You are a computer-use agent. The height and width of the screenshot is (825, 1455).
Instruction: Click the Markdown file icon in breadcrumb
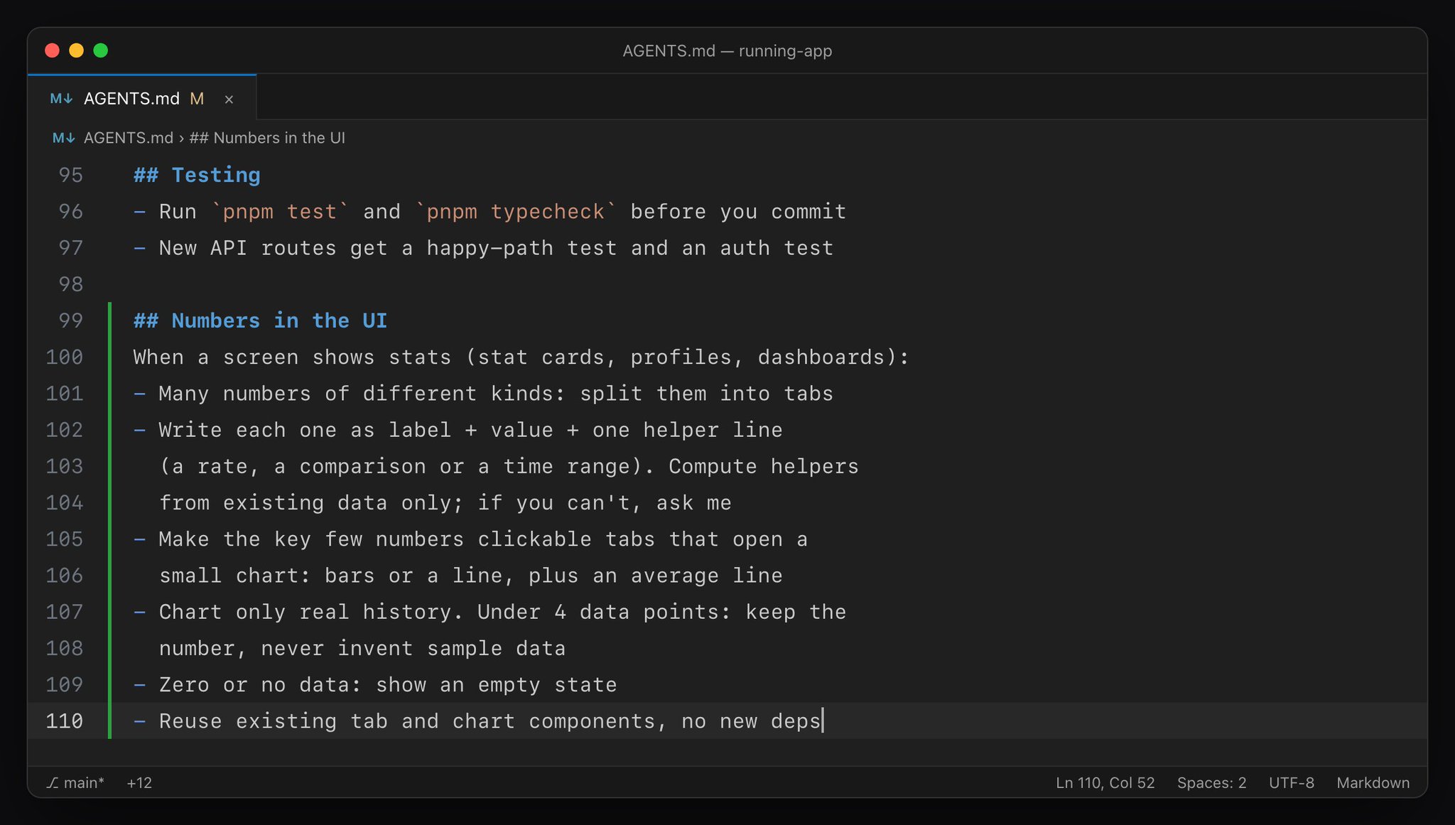[x=63, y=138]
